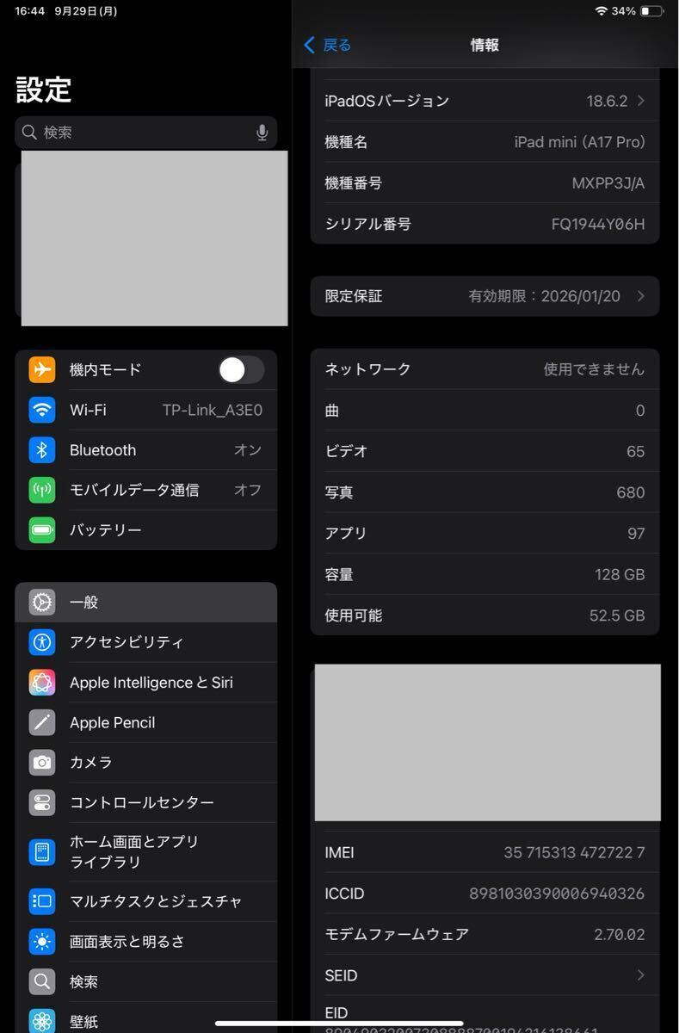Screen dimensions: 679x1033
Task: Expand the SEID row chevron
Action: click(x=640, y=975)
